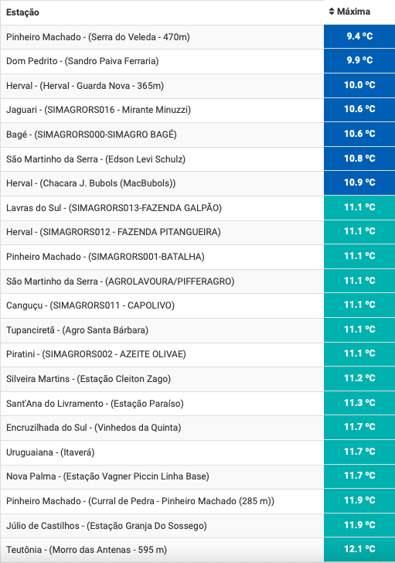Screen dimensions: 395x563
Task: Click the São Martinho da Serra AGROLAVOURA/PIFFERAGRO entry
Action: click(120, 281)
